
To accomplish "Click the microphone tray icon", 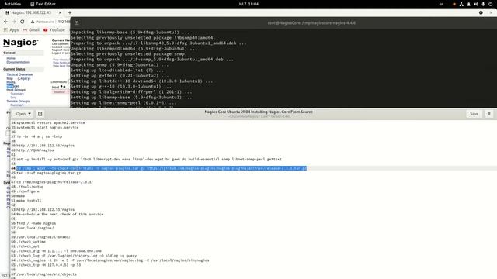I will point(483,4).
